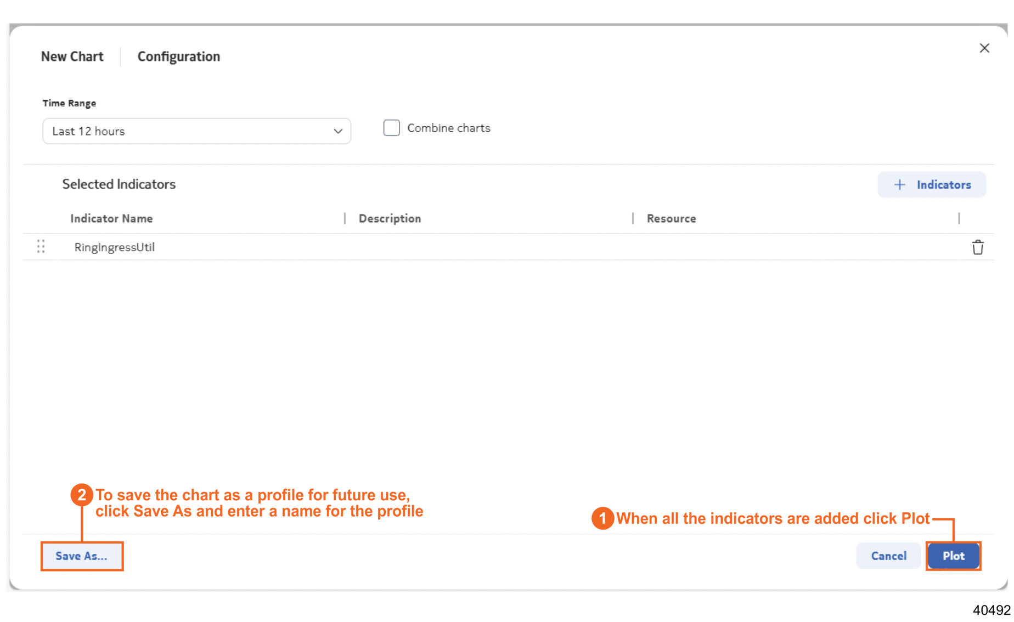Close the New Chart dialog
The image size is (1014, 622).
(984, 48)
